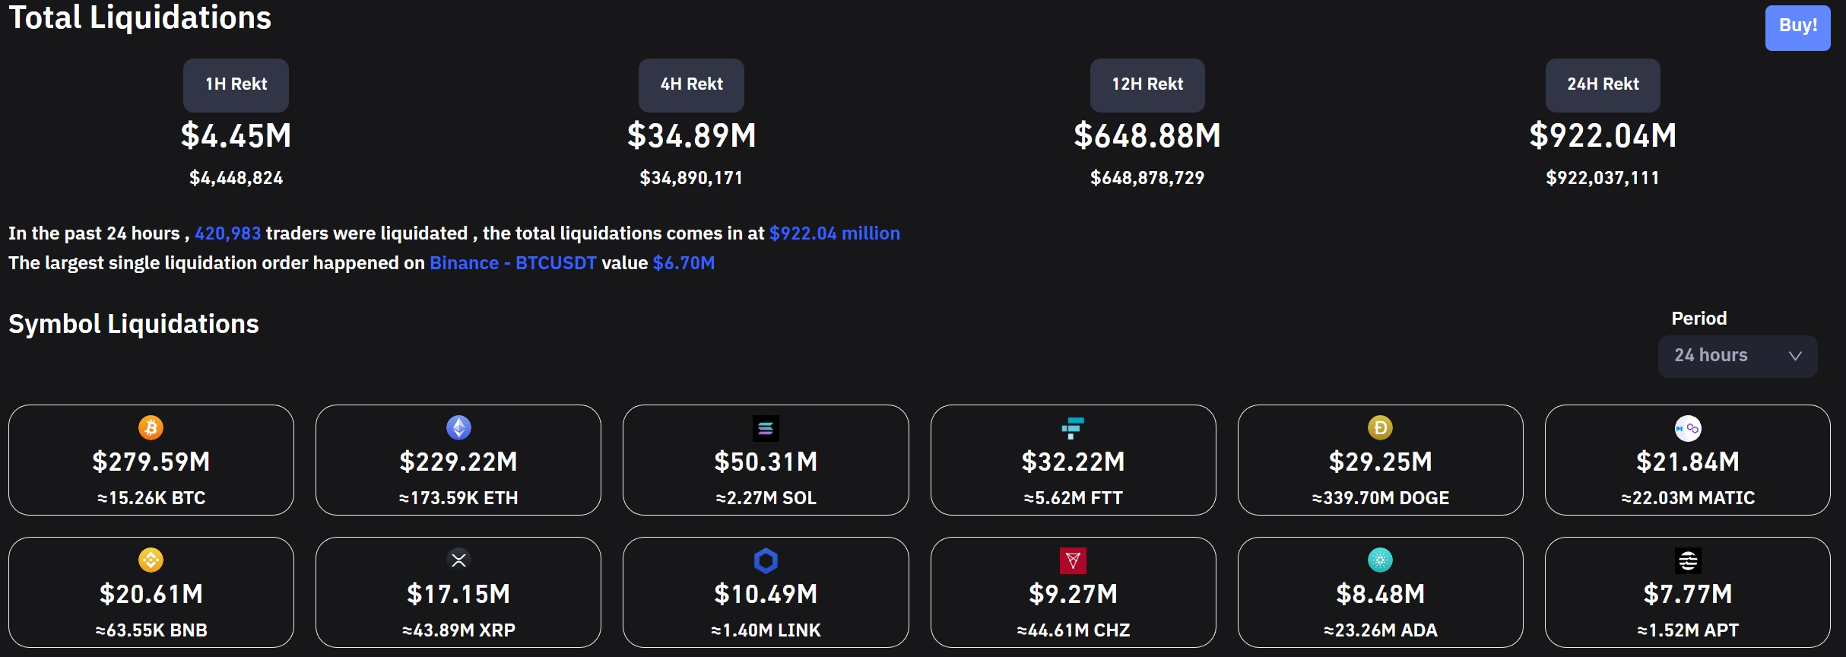Viewport: 1846px width, 657px height.
Task: Click the Period dropdown chevron arrow
Action: click(x=1795, y=356)
